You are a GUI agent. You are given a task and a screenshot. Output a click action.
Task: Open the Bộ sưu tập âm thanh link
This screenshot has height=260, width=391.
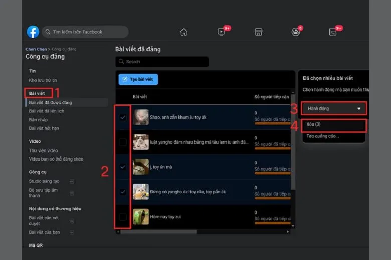click(43, 193)
